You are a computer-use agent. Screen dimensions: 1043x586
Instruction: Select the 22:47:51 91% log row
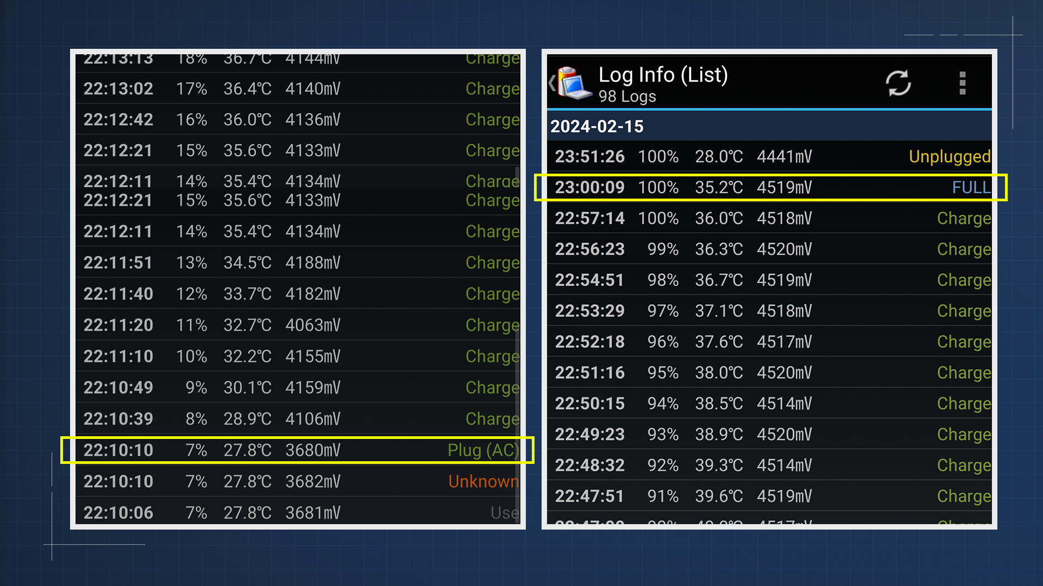tap(769, 496)
